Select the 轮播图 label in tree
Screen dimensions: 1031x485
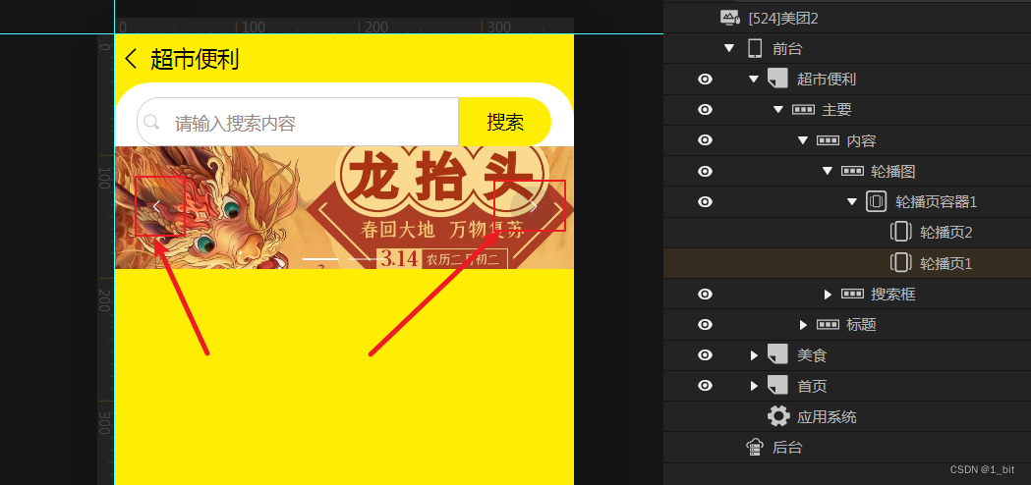(893, 172)
